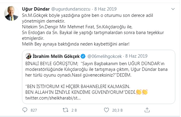The image size is (181, 117).
Task: Click the blue verified badge
Action: [83, 56]
